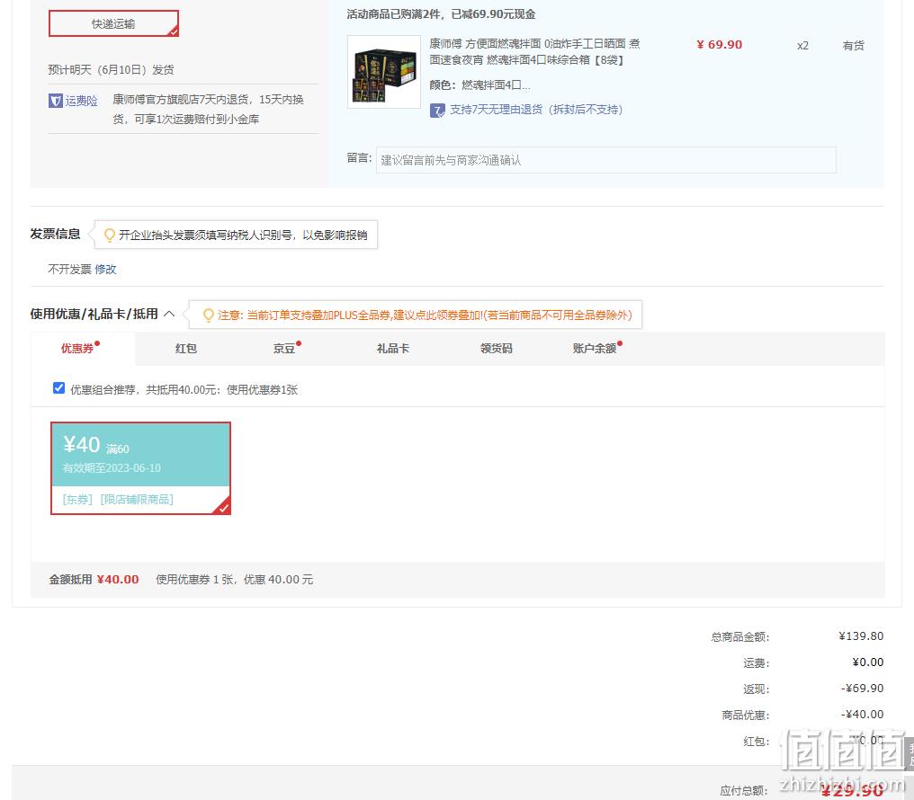The height and width of the screenshot is (800, 914).
Task: Click the 金额抵用 ¥40.00 amount
Action: (x=118, y=580)
